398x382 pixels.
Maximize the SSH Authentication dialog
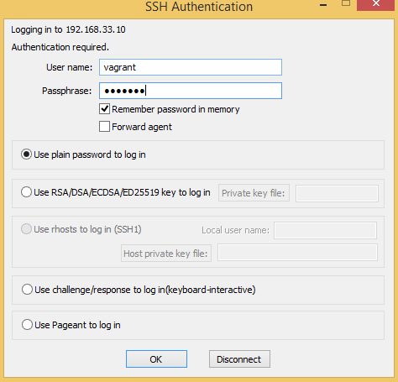(346, 3)
